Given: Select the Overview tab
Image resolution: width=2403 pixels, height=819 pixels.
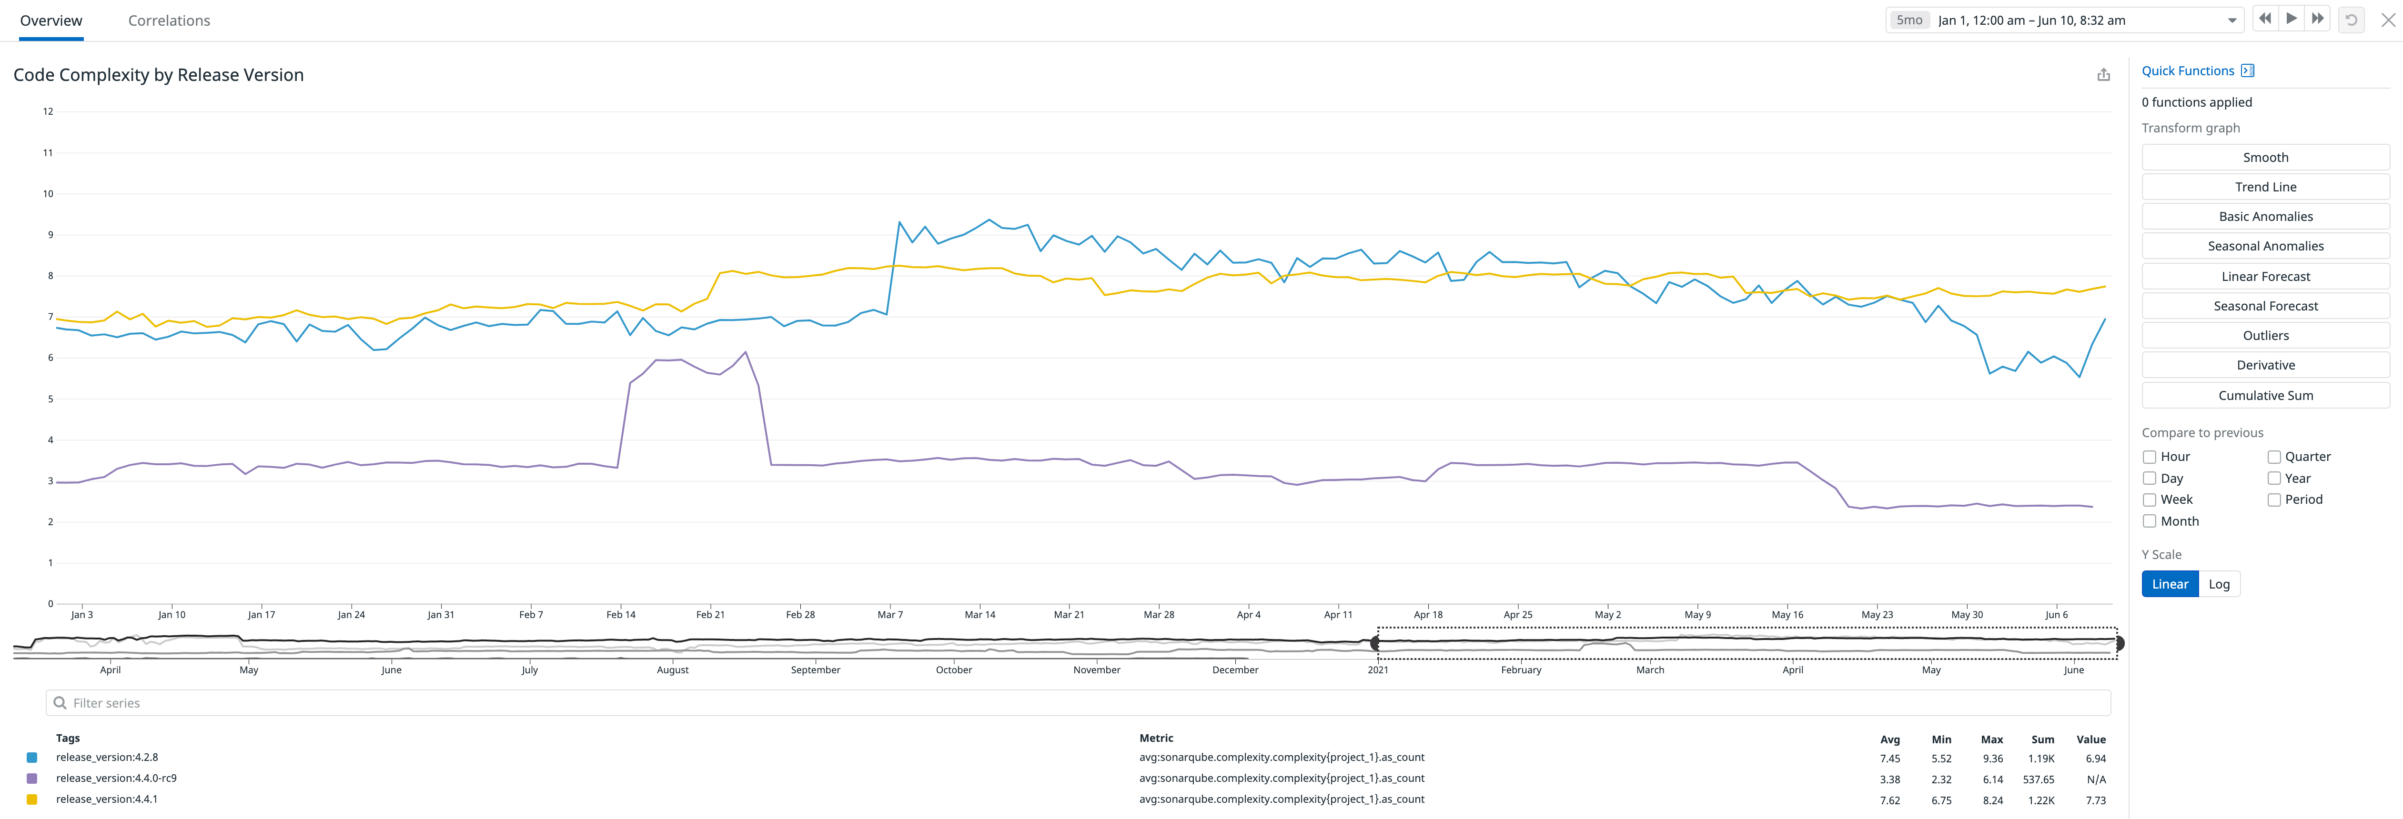Looking at the screenshot, I should point(50,20).
